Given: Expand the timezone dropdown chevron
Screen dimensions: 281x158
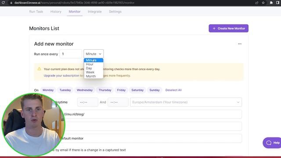Looking at the screenshot, I should [238, 102].
